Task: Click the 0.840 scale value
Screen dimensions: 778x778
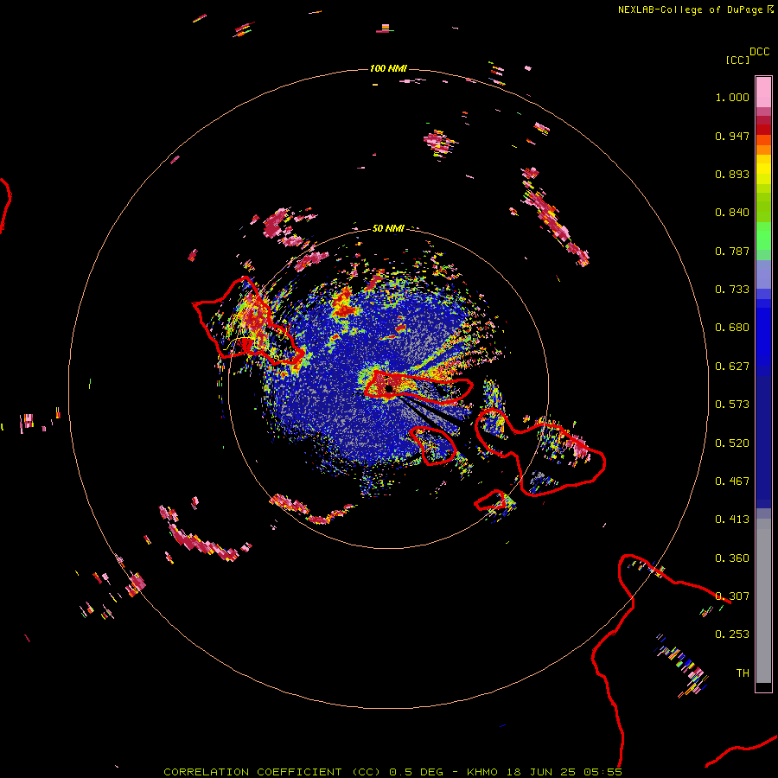Action: click(732, 213)
